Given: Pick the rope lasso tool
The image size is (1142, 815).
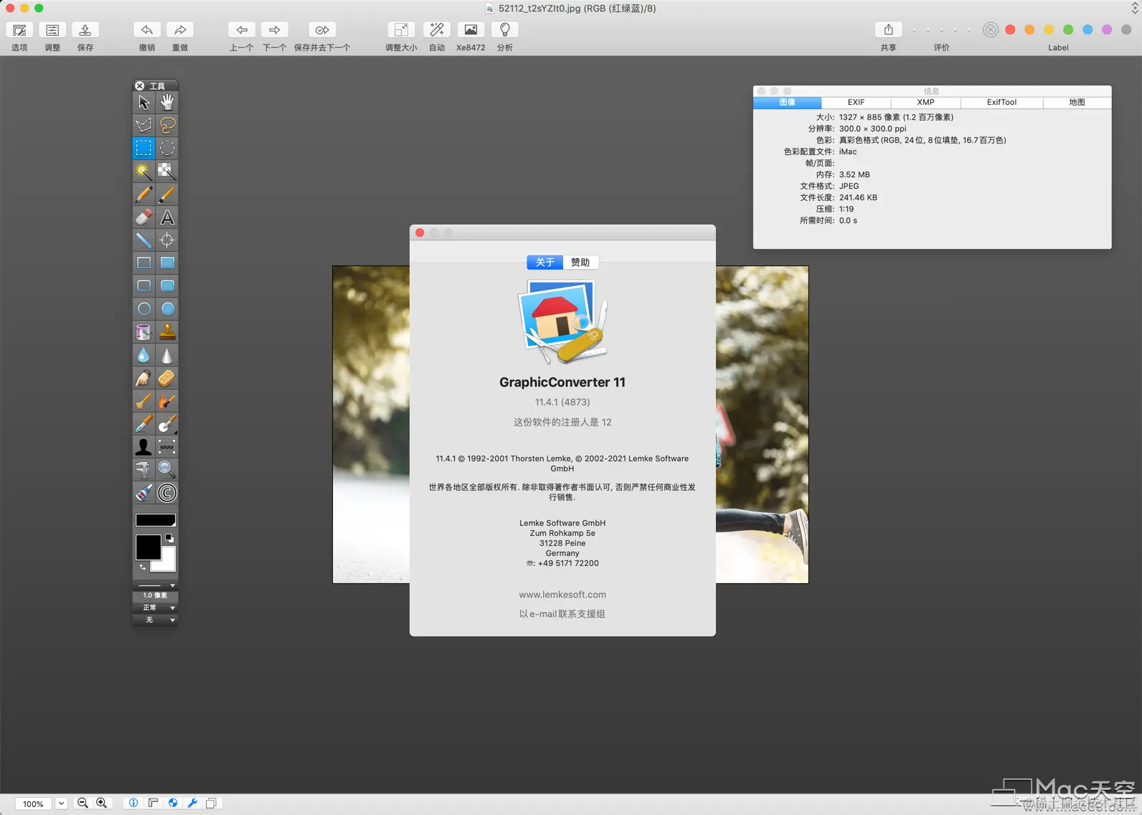Looking at the screenshot, I should 167,126.
